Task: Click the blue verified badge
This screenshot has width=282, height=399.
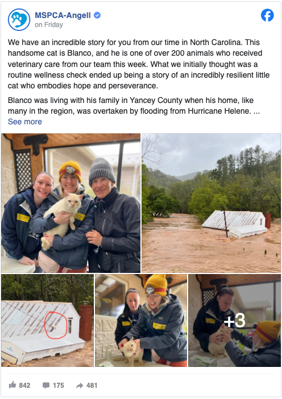Action: point(97,15)
